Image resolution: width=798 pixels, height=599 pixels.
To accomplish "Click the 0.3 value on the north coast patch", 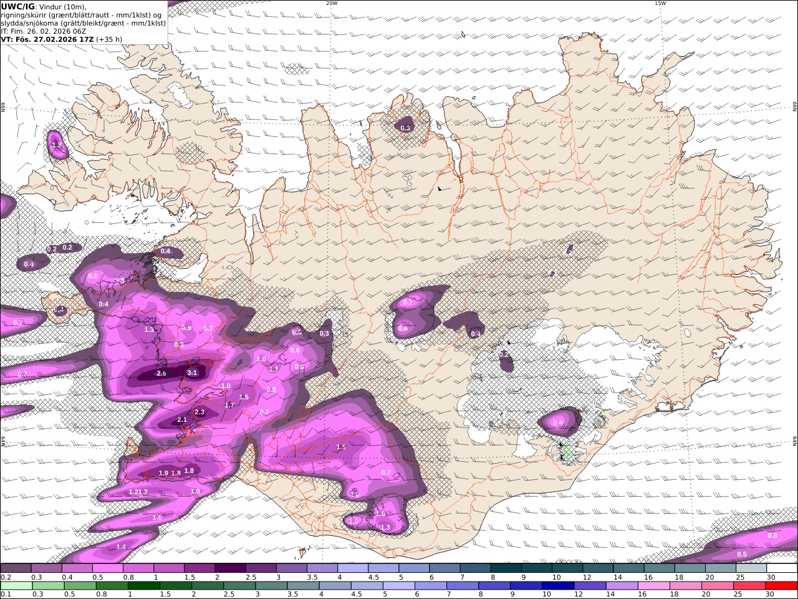I will (405, 129).
